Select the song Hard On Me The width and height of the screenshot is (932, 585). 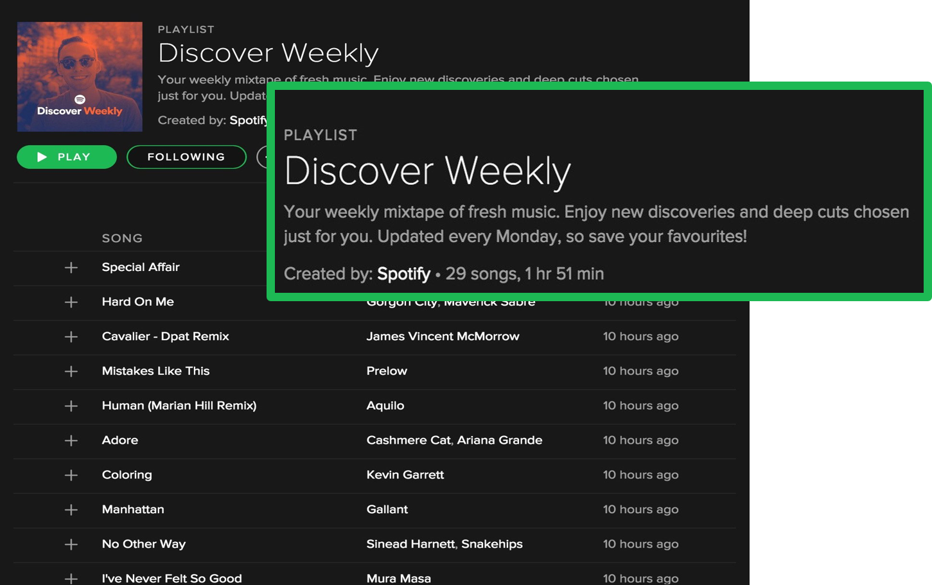[138, 302]
